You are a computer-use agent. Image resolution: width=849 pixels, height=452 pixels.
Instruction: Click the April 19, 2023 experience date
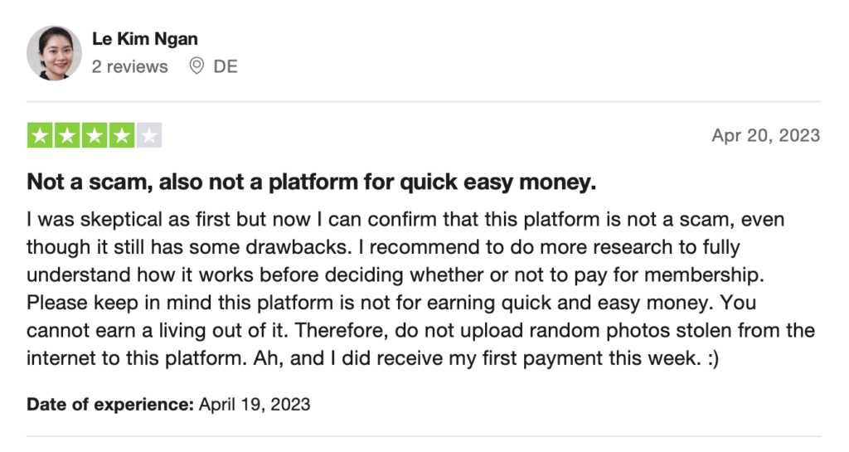click(x=255, y=405)
